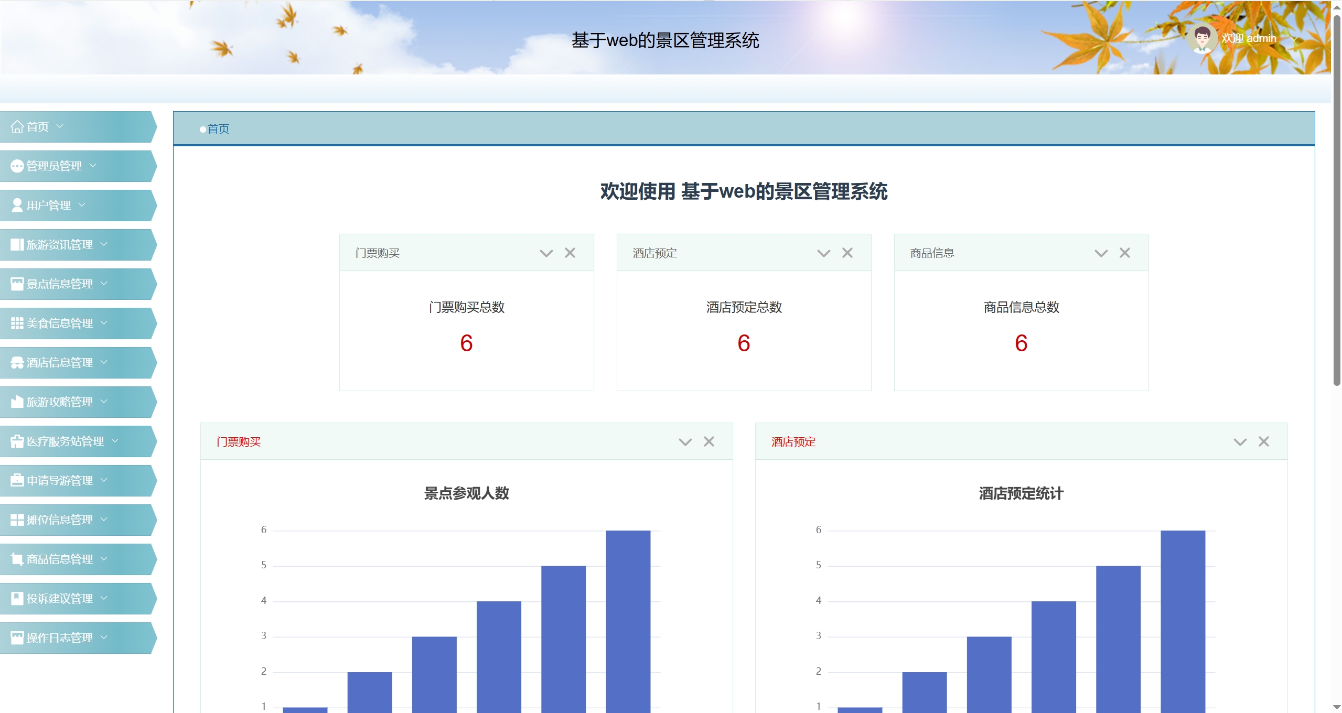This screenshot has height=713, width=1342.
Task: Click the home icon in sidebar
Action: coord(17,127)
